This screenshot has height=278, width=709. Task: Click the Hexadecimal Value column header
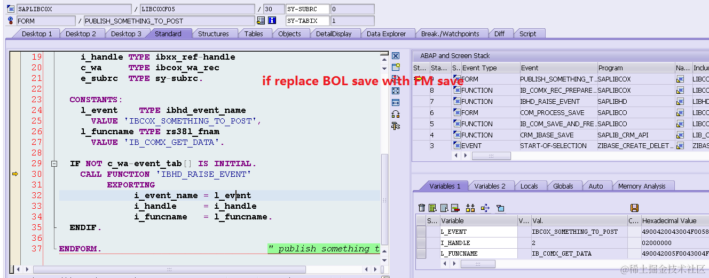(x=675, y=220)
